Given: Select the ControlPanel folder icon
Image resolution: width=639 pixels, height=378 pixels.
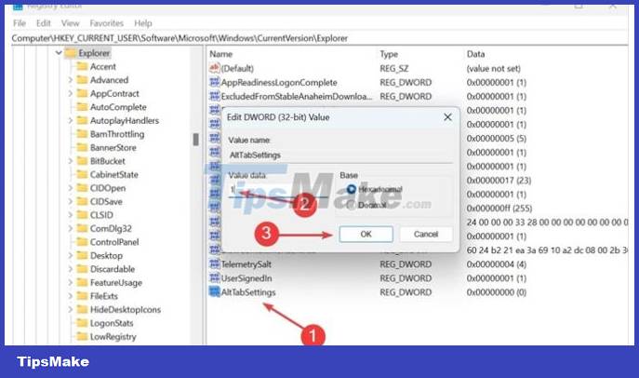Looking at the screenshot, I should coord(83,242).
